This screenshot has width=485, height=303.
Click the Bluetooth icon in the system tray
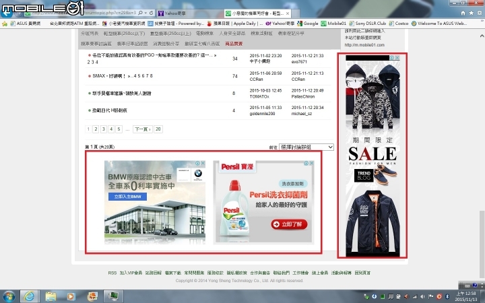[447, 296]
